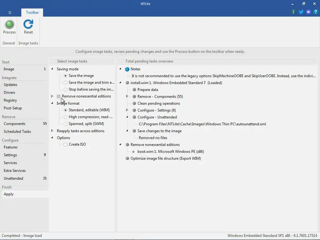This screenshot has height=240, width=320.
Task: Select High compression, read-only format
Action: 65,117
